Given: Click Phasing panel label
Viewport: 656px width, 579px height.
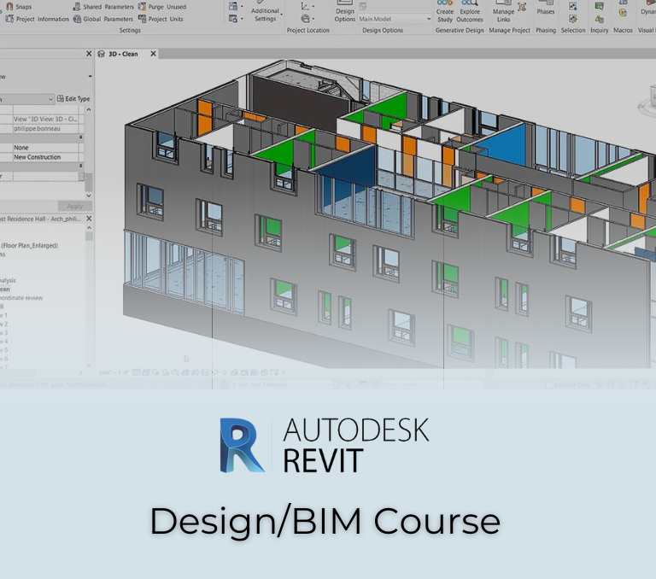Looking at the screenshot, I should pos(546,31).
